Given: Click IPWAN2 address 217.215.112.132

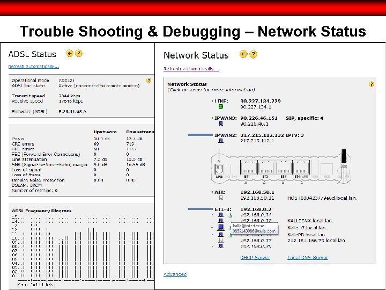Looking at the screenshot, I should [x=262, y=135].
